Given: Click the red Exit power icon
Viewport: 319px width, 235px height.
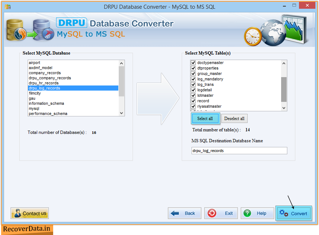Looking at the screenshot, I should (x=212, y=213).
